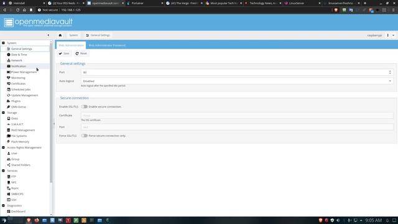Click the Save button
The width and height of the screenshot is (398, 224).
pyautogui.click(x=64, y=54)
